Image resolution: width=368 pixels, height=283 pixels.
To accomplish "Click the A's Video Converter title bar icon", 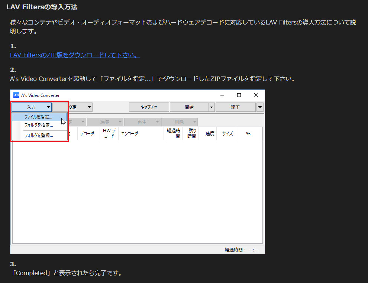I will [x=16, y=95].
